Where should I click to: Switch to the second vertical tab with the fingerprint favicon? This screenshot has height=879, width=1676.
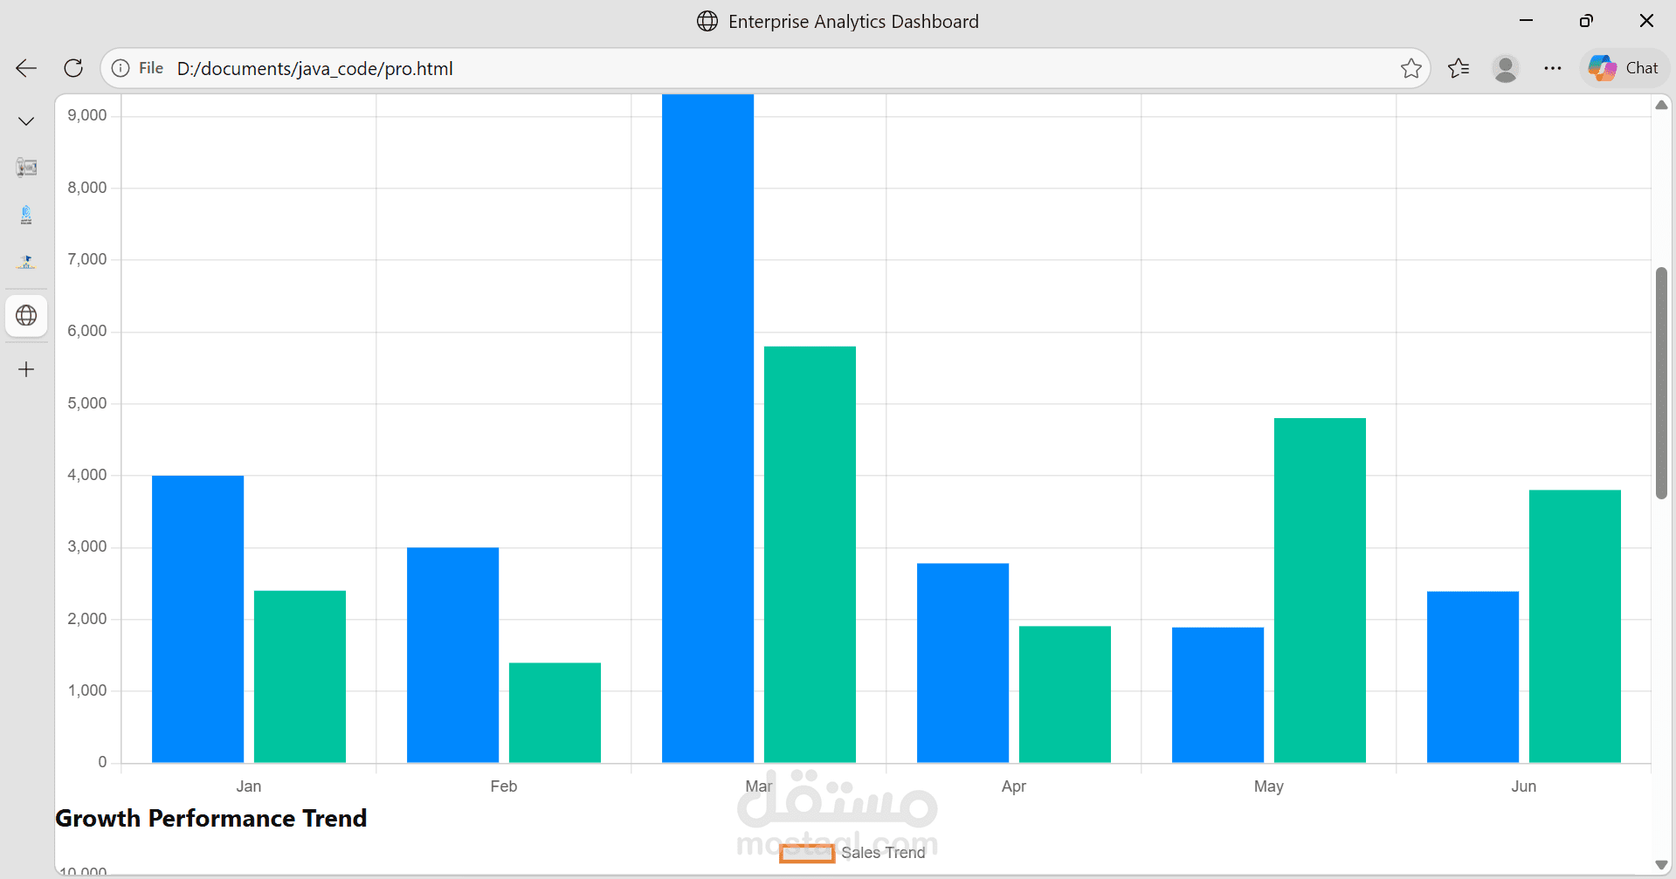[26, 215]
